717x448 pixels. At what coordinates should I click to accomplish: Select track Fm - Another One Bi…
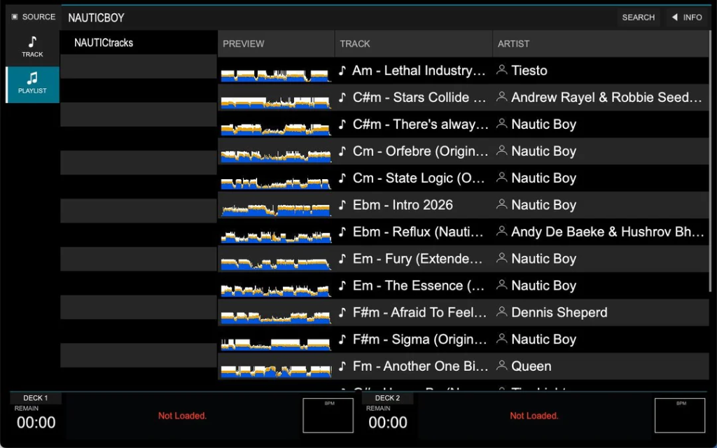[420, 366]
